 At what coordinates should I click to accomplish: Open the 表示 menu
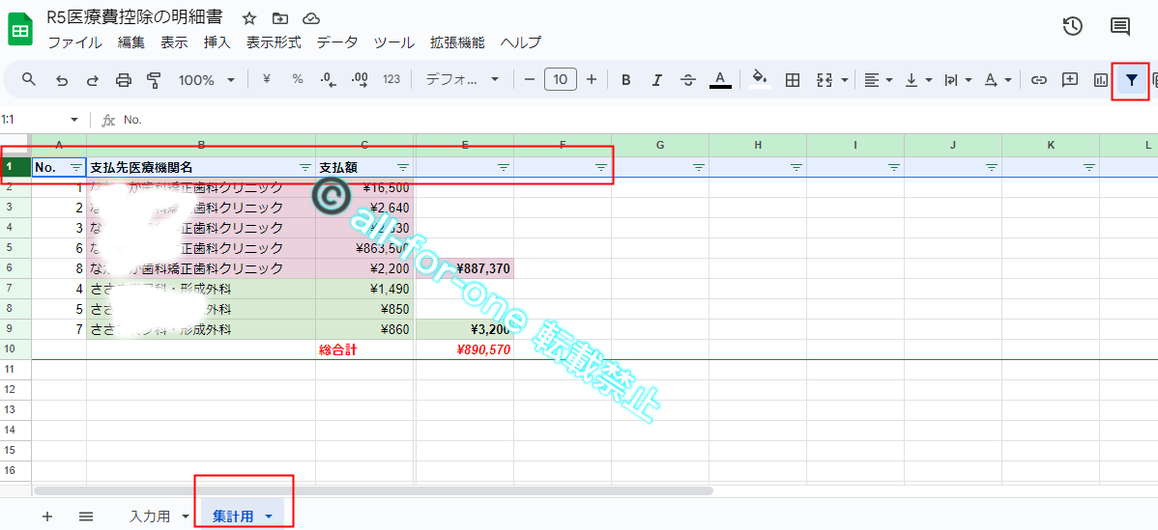(174, 42)
